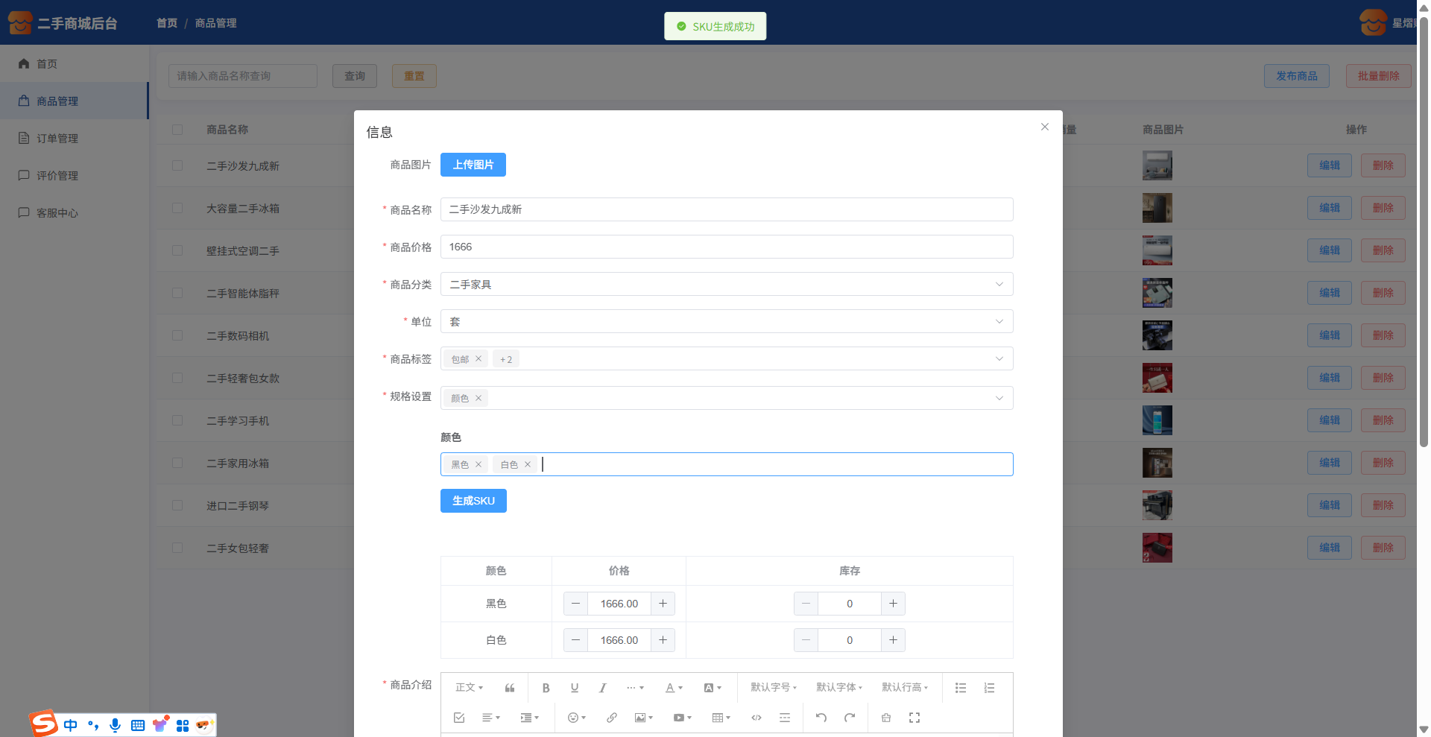Toggle bold formatting in the editor
Viewport: 1431px width, 737px height.
point(546,688)
